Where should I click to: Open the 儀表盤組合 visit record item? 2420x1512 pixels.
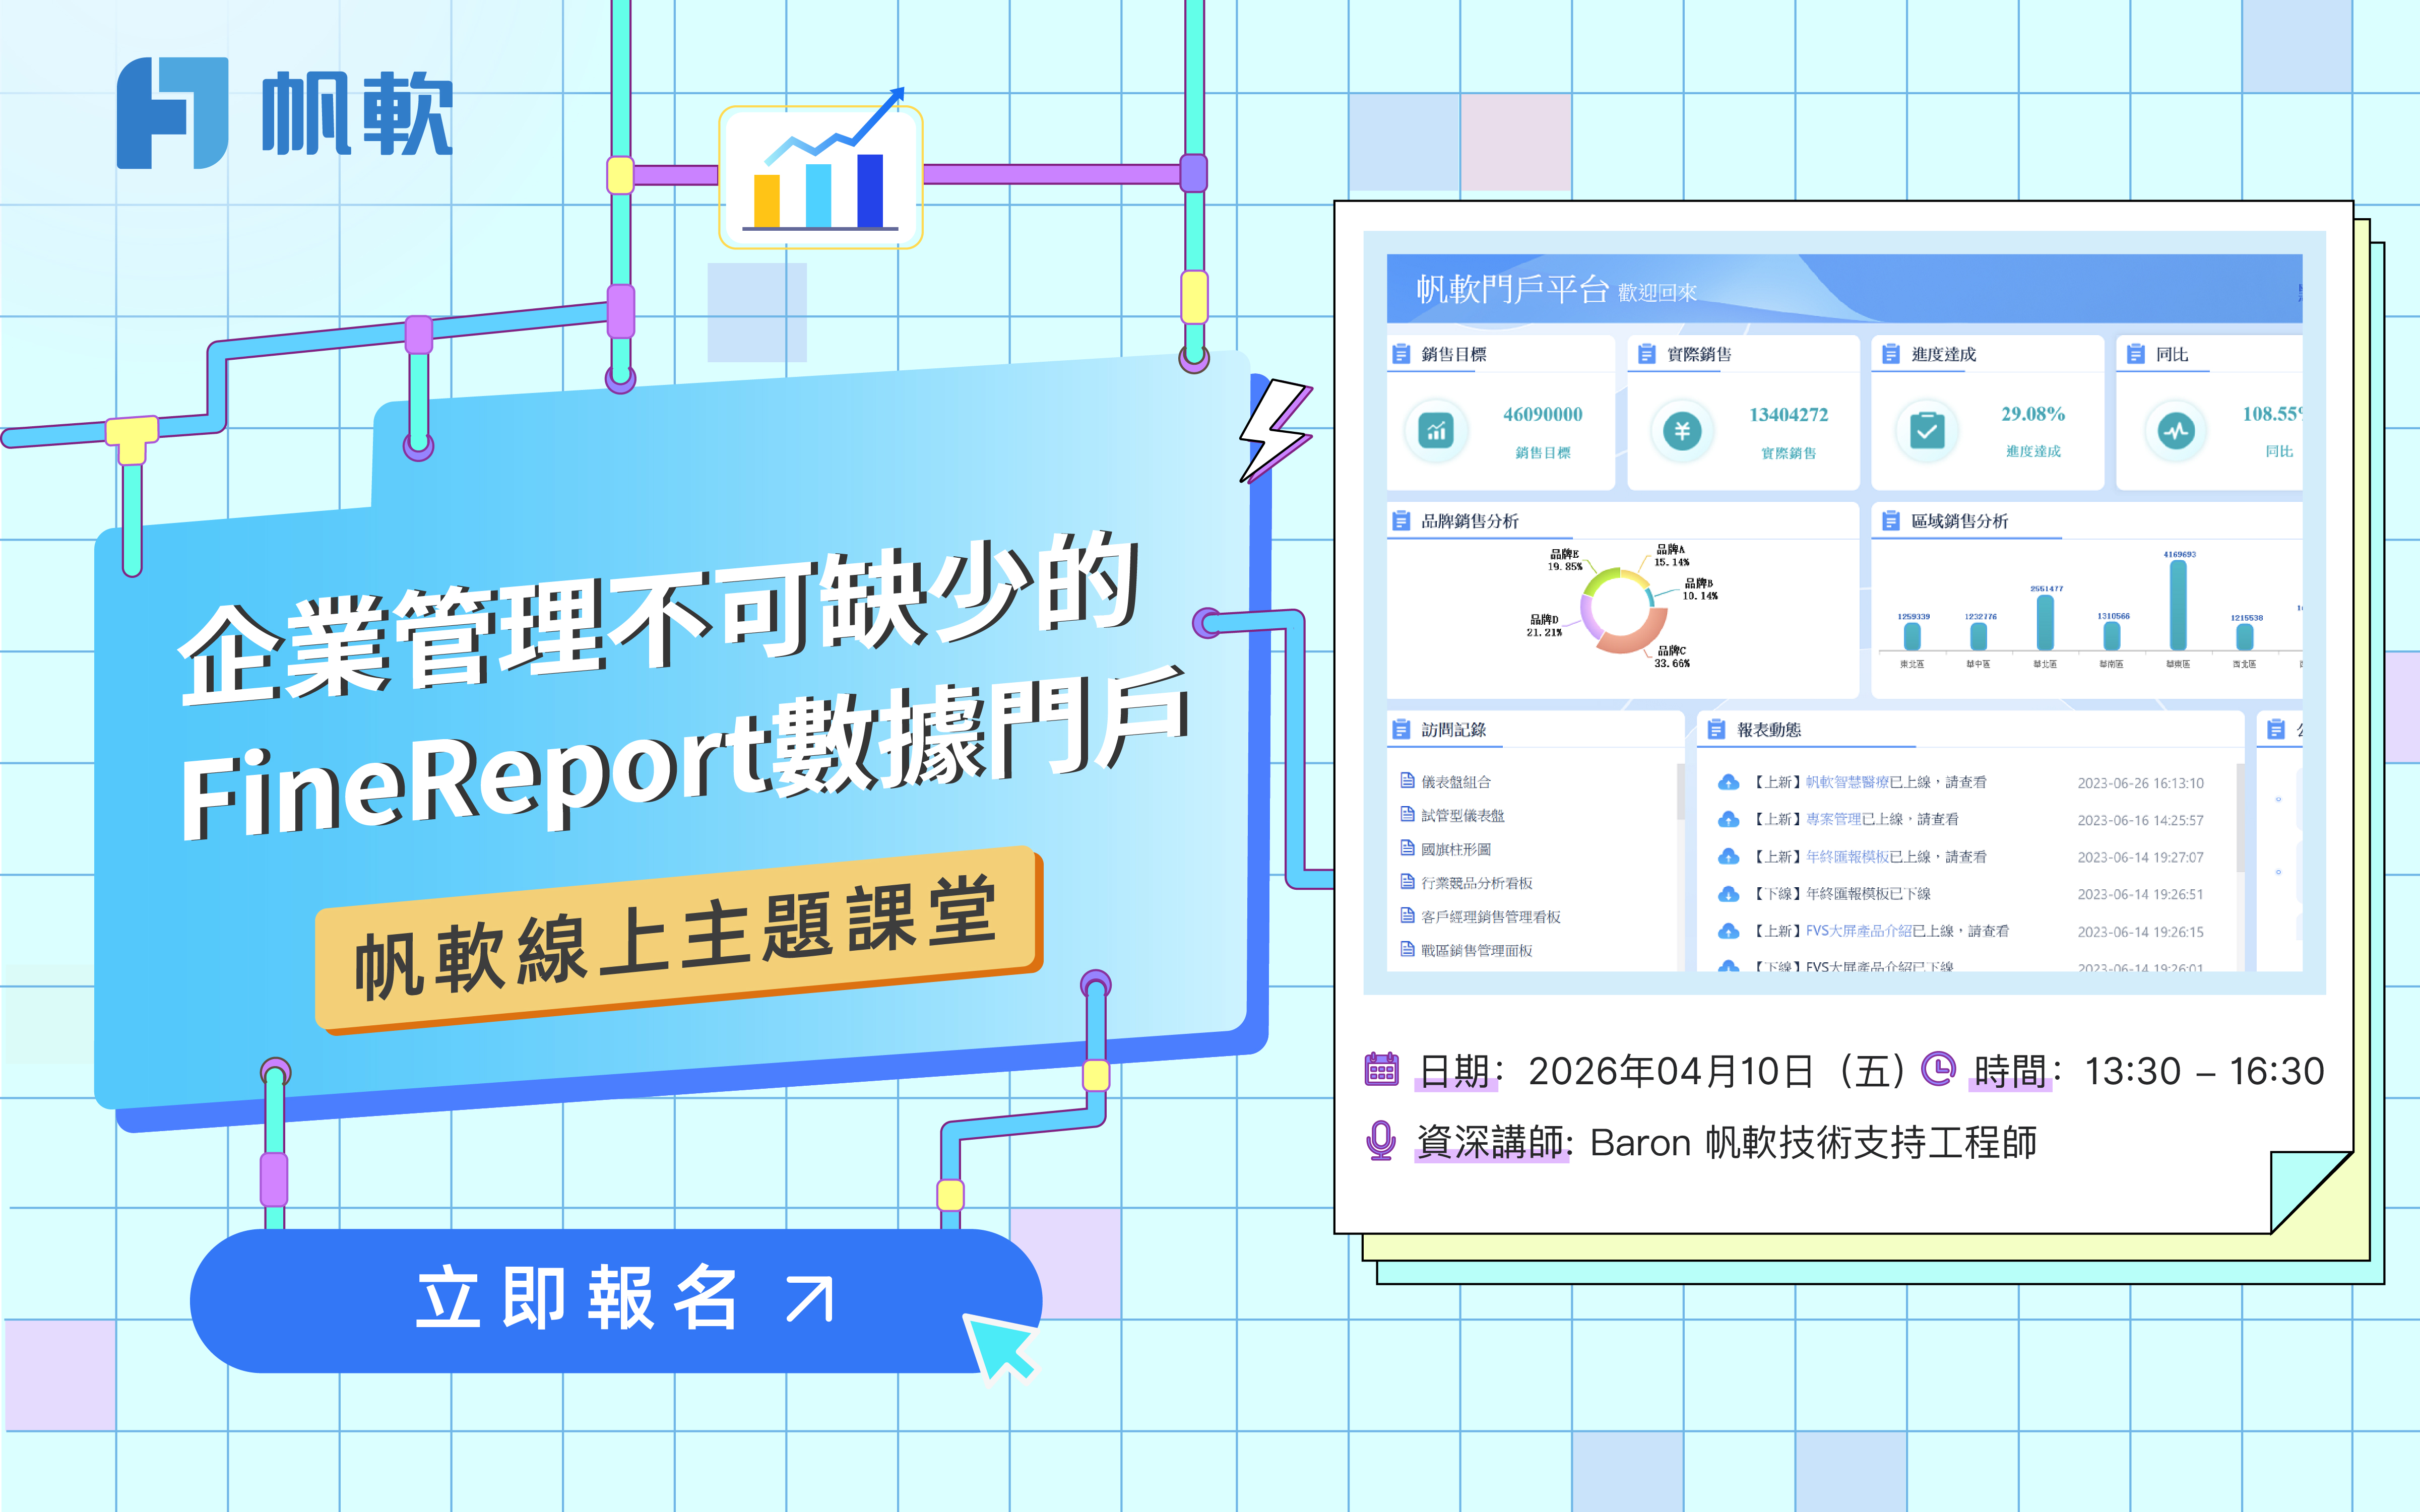coord(1455,781)
